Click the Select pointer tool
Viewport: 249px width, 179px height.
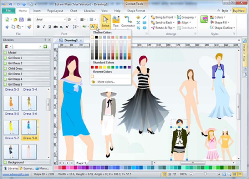[105, 22]
